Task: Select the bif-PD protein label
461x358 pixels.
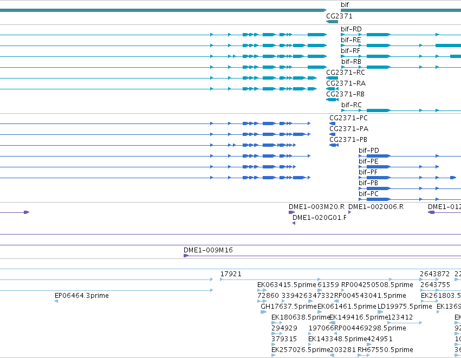Action: tap(369, 151)
